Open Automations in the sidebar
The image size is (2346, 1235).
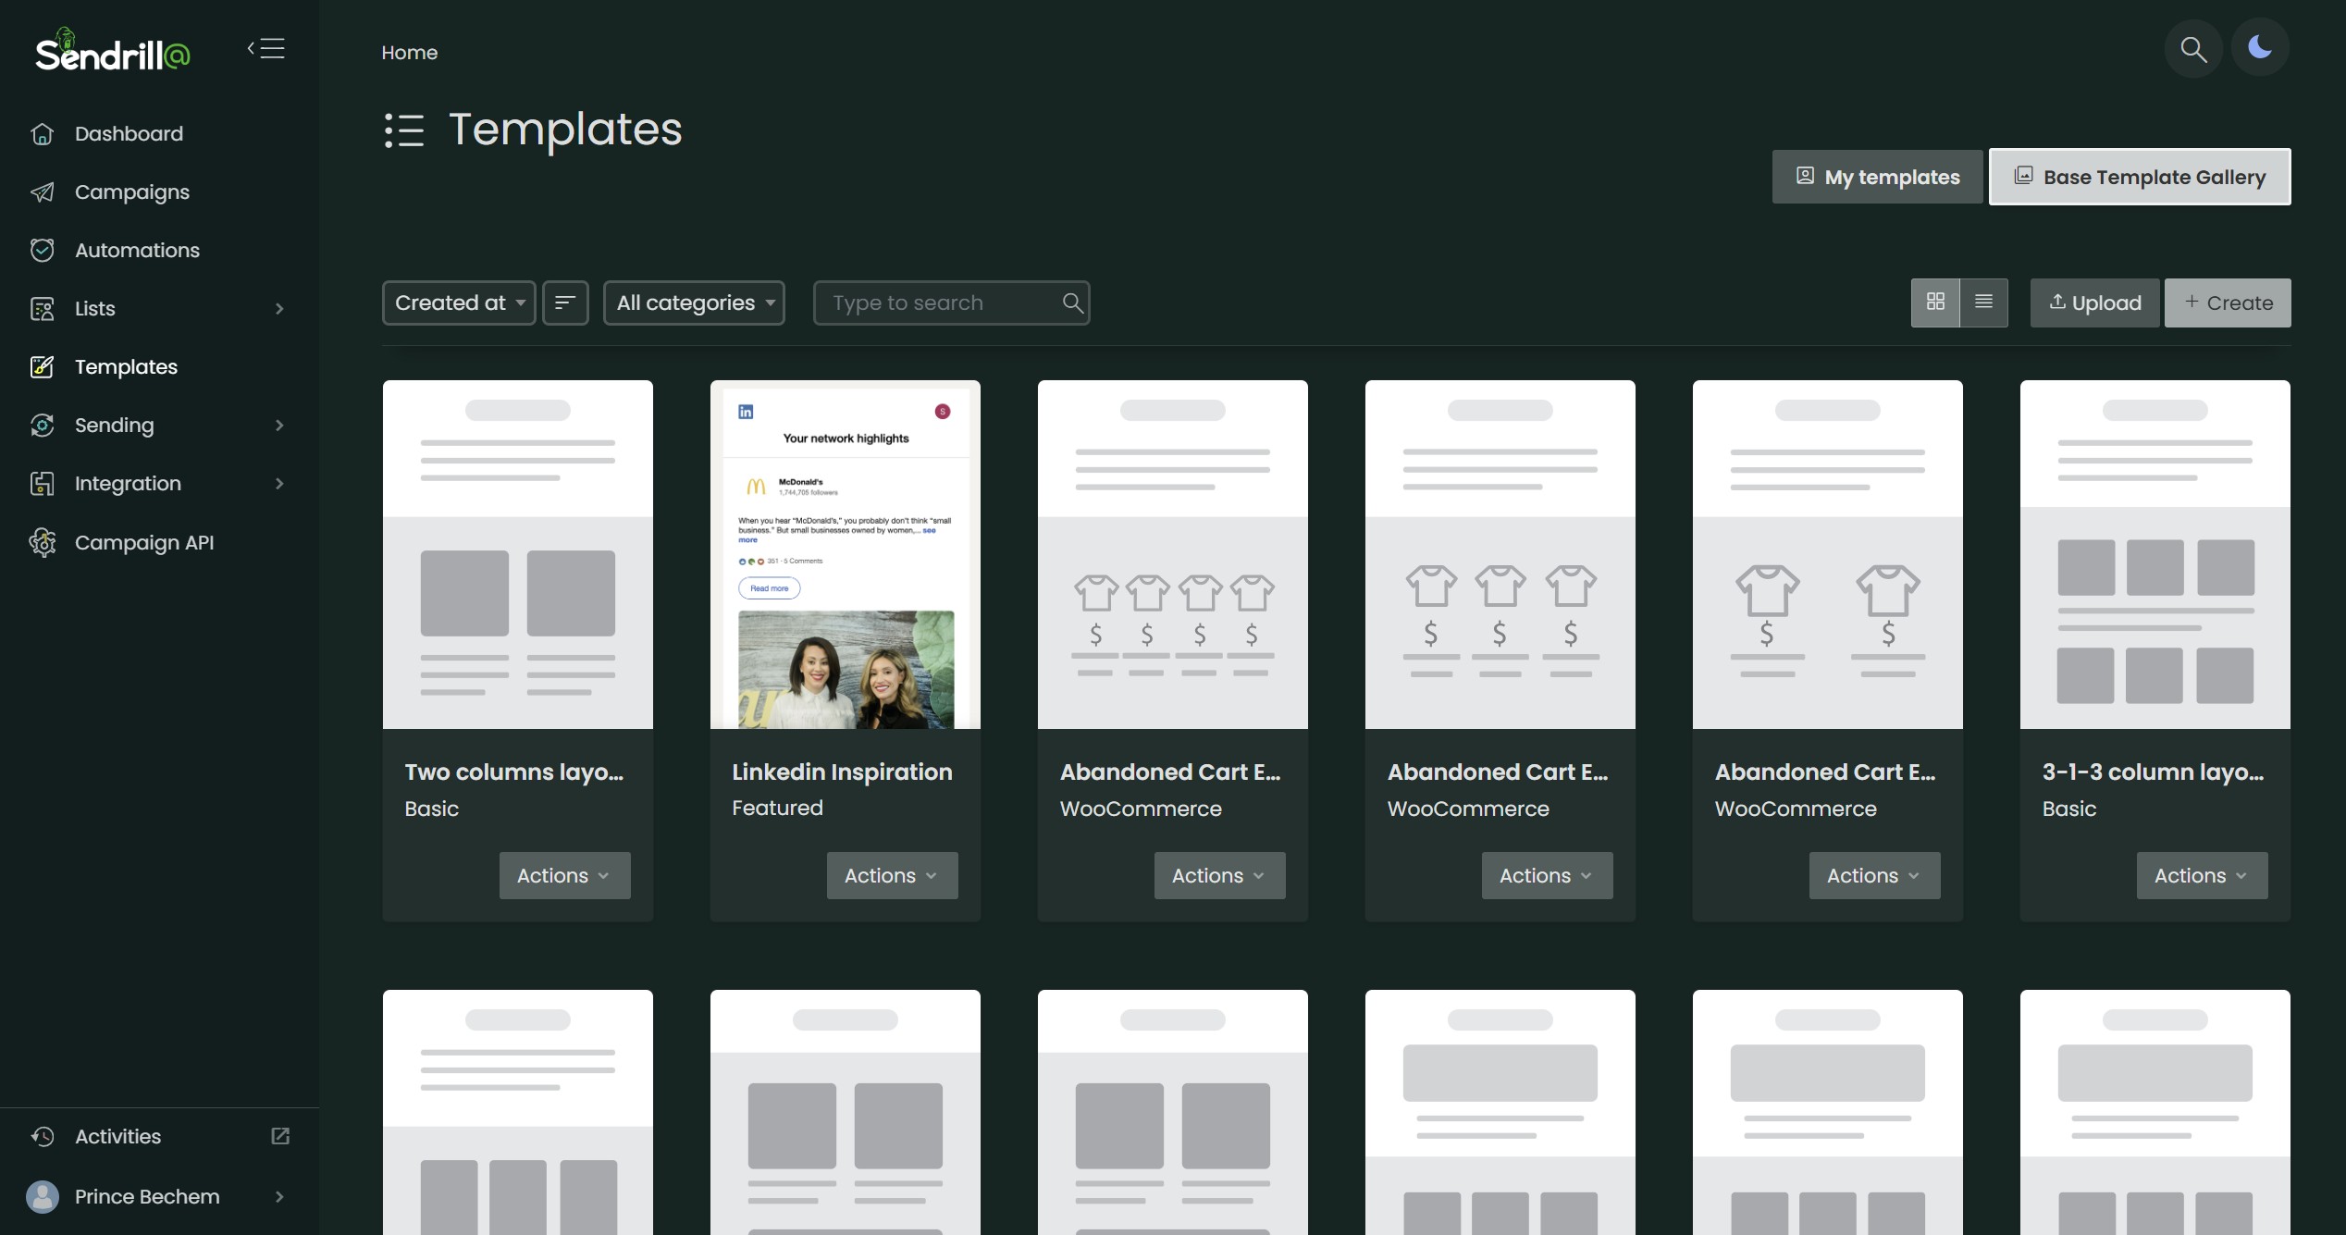tap(136, 251)
